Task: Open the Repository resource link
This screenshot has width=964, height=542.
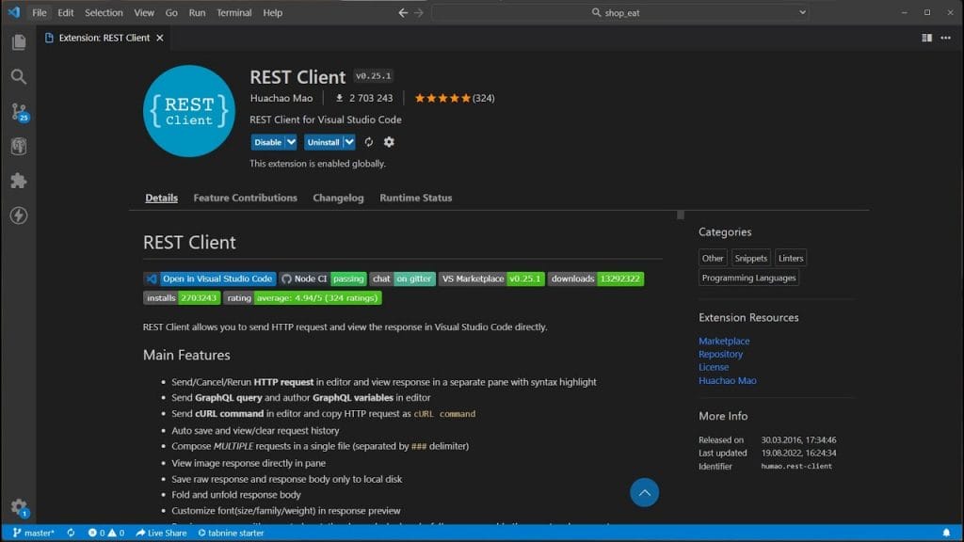Action: pyautogui.click(x=720, y=354)
